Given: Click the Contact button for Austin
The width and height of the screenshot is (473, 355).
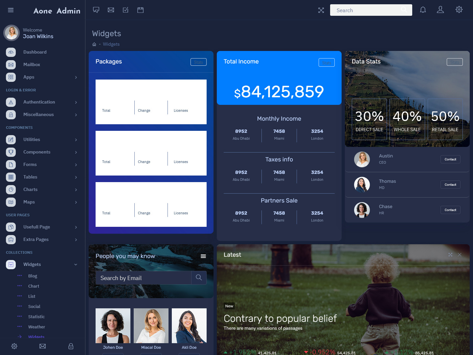Looking at the screenshot, I should [450, 159].
